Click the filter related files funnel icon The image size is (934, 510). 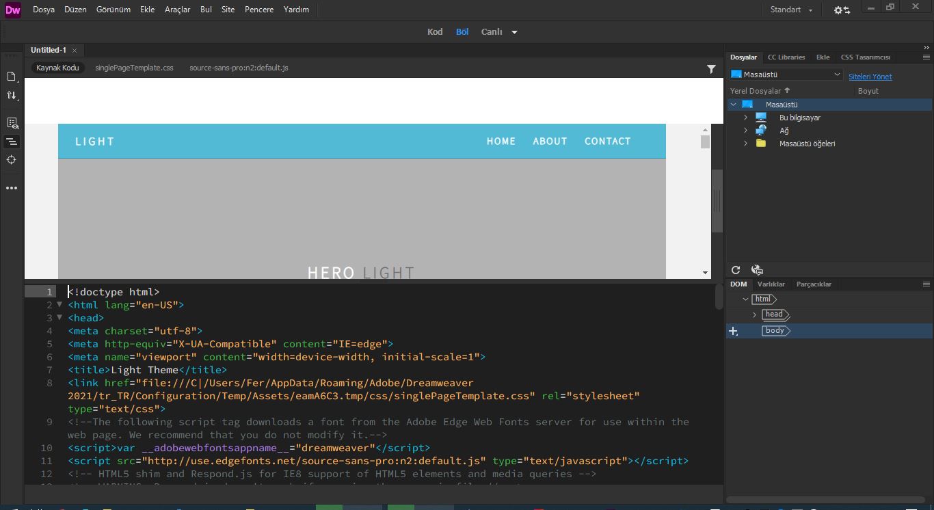711,68
